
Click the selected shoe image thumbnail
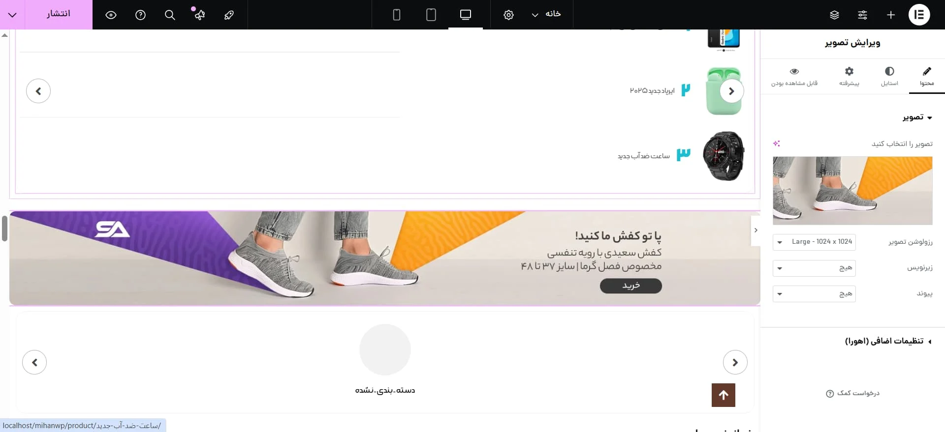852,191
